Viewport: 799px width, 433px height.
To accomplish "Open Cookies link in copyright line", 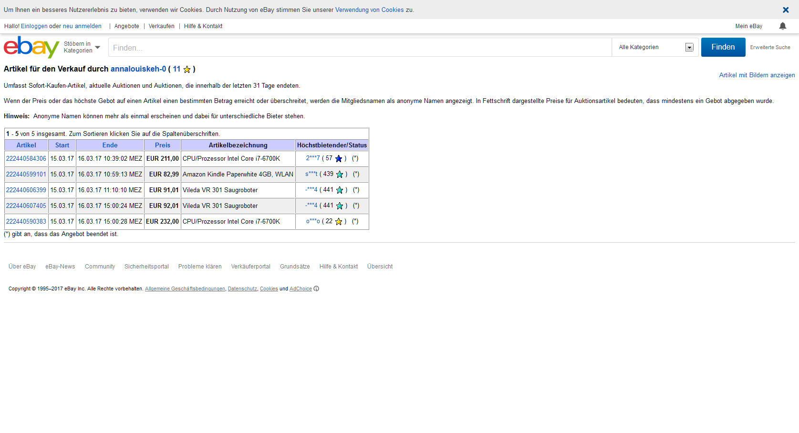I will [269, 289].
